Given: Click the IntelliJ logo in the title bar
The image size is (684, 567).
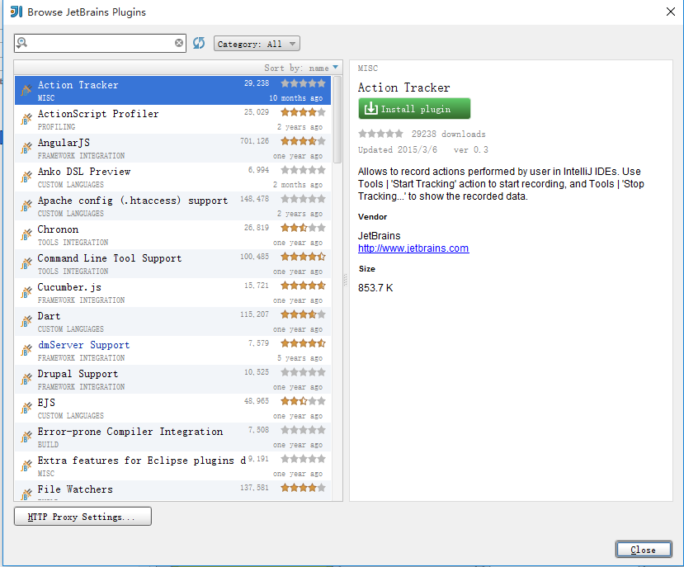Looking at the screenshot, I should coord(17,12).
